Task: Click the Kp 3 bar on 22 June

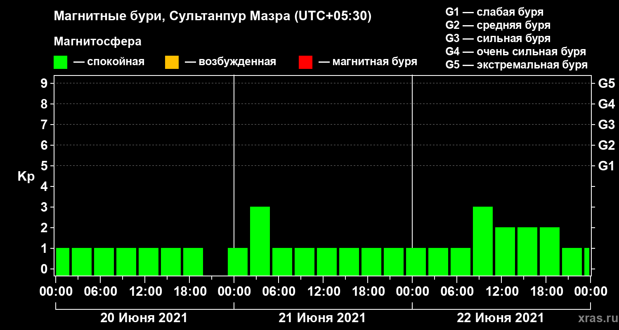Action: (x=483, y=241)
